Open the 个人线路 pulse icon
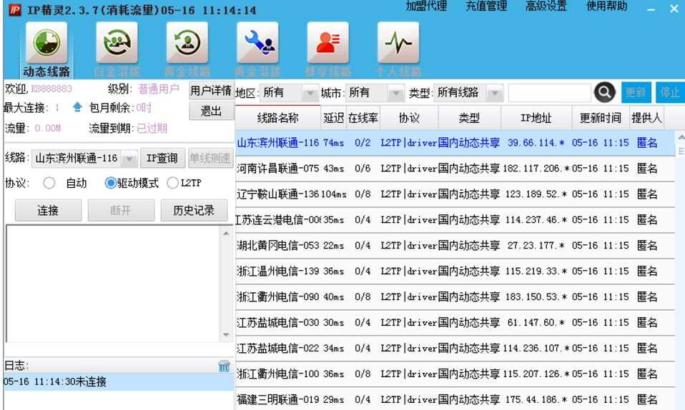The image size is (685, 410). (398, 44)
